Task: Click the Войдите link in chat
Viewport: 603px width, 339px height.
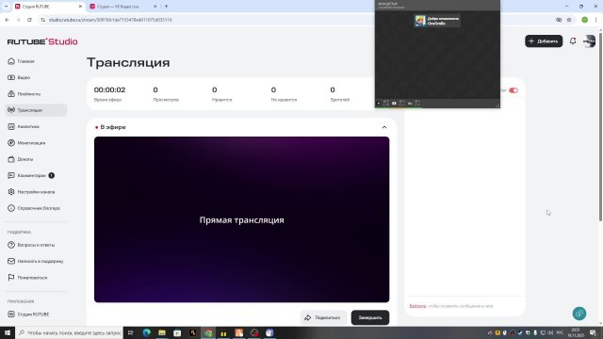Action: 417,306
